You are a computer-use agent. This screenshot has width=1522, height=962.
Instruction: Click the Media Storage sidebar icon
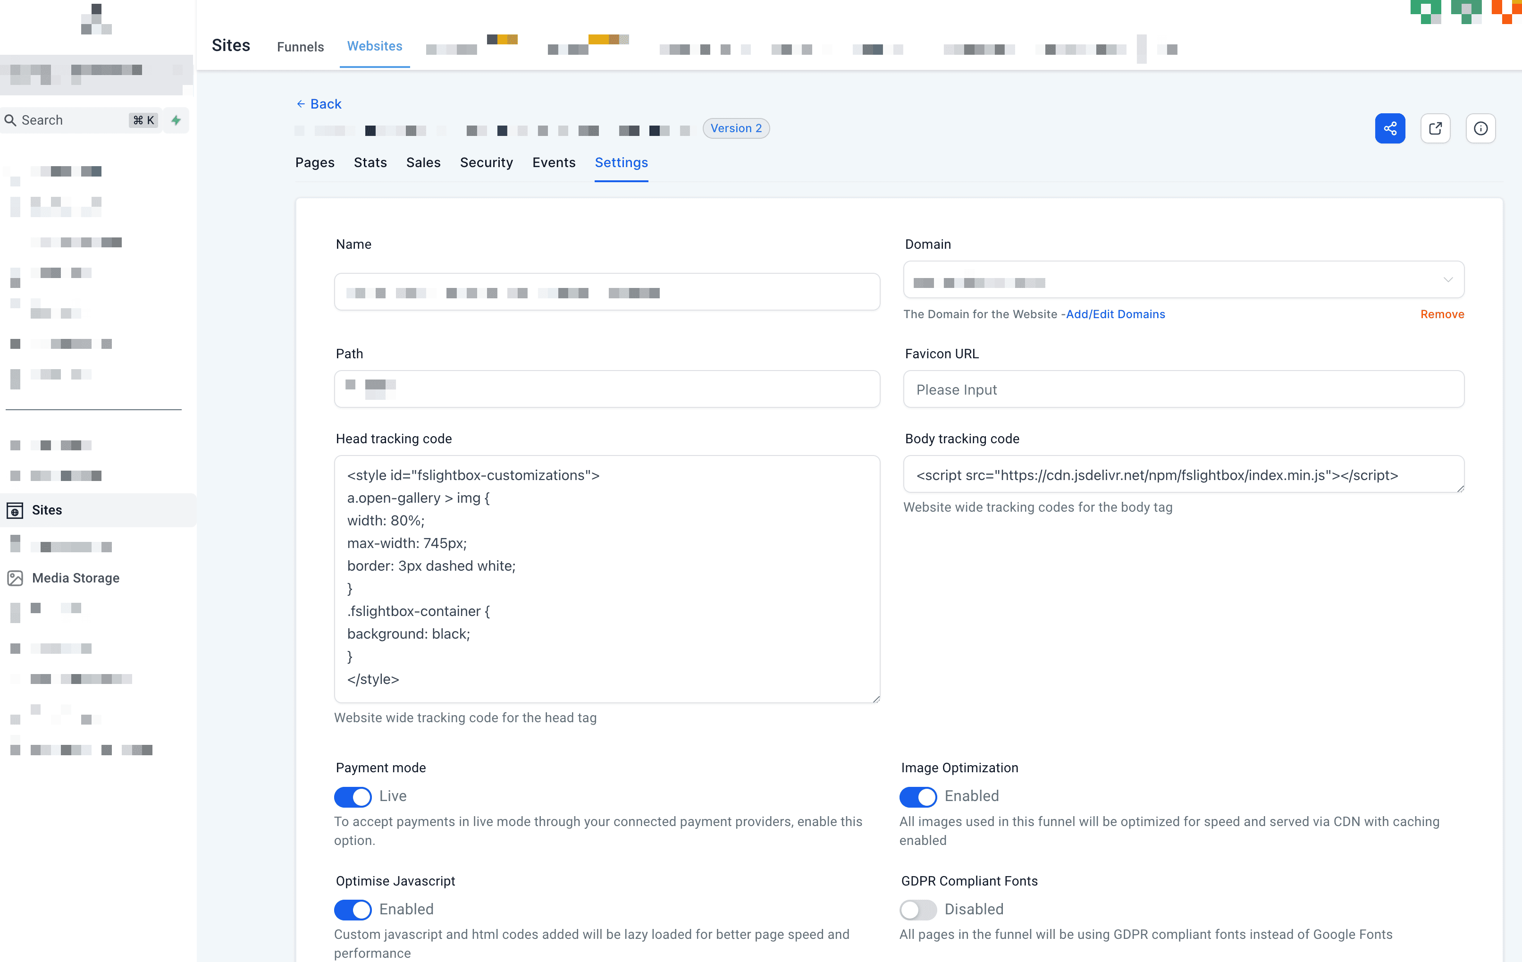click(x=15, y=578)
